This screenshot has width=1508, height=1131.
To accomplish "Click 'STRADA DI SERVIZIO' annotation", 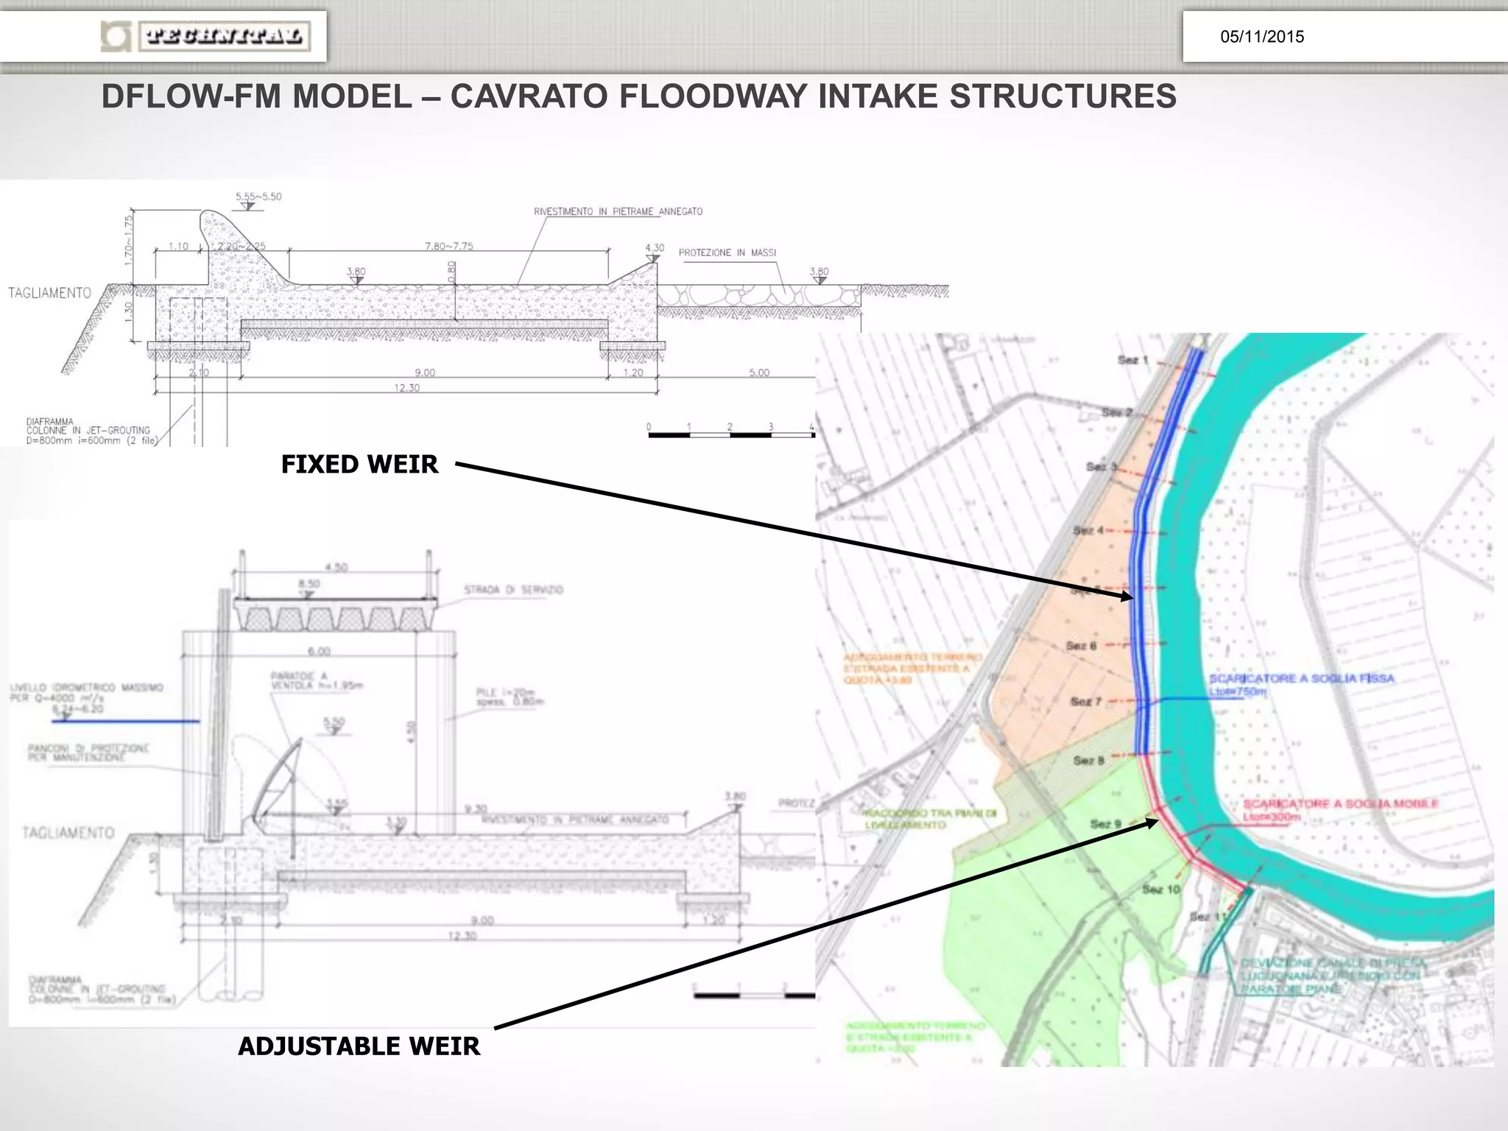I will click(x=513, y=590).
